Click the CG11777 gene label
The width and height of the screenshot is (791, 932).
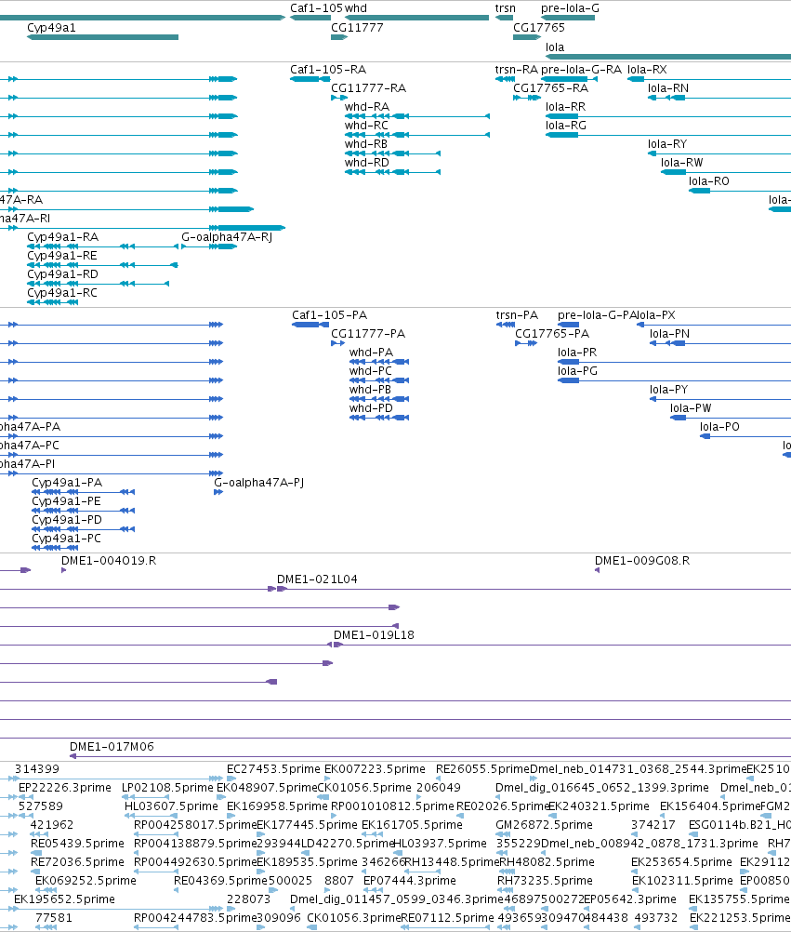357,28
